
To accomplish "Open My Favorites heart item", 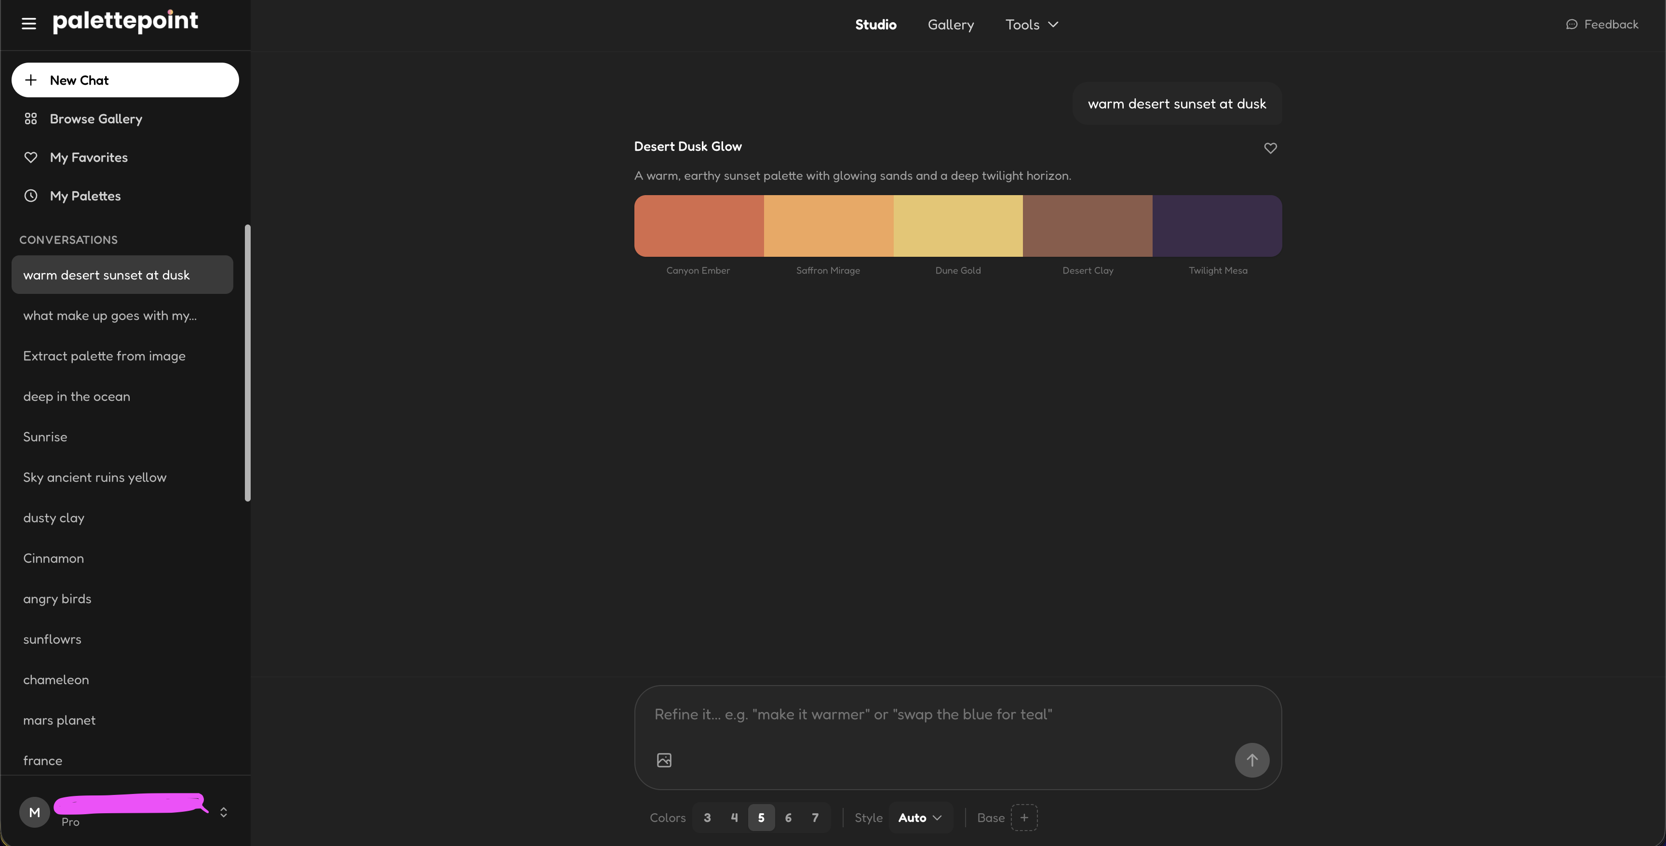I will coord(89,158).
